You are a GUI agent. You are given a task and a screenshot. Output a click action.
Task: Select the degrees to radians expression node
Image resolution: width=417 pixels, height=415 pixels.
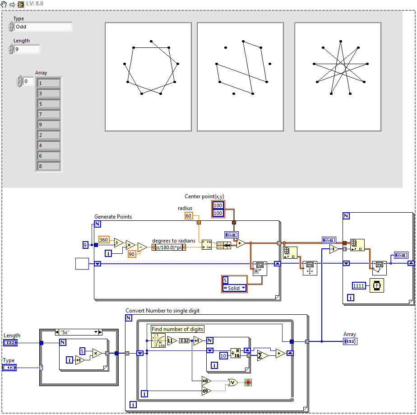[x=169, y=247]
